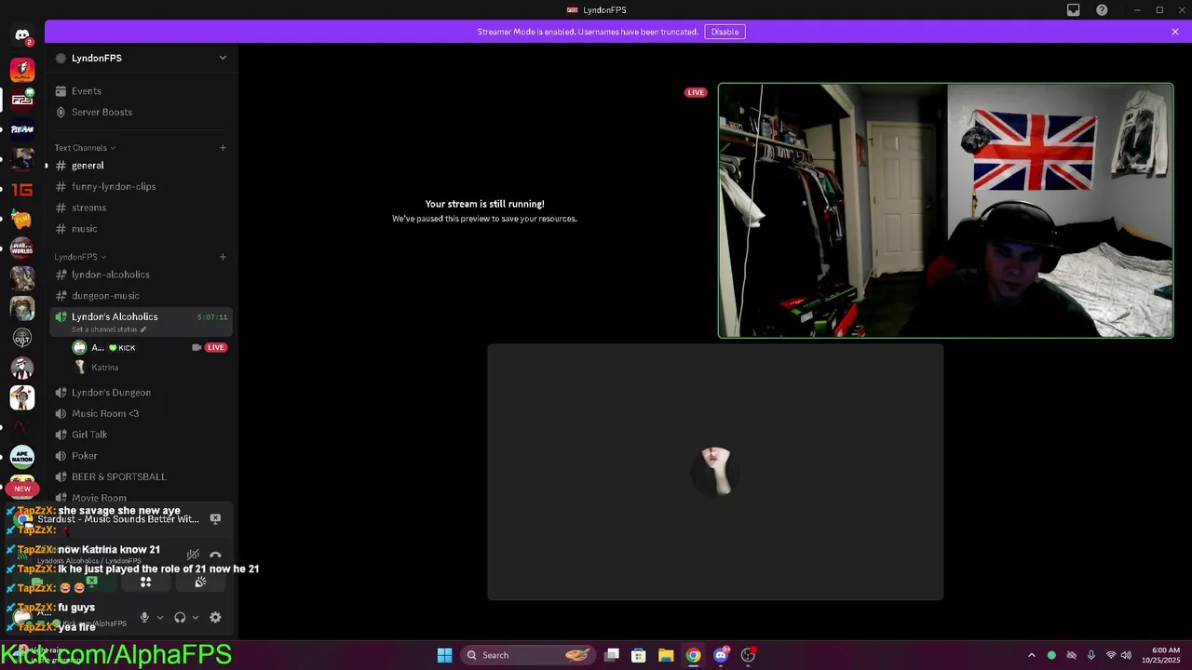Viewport: 1192px width, 670px height.
Task: Open the Server Boosts item
Action: (x=141, y=112)
